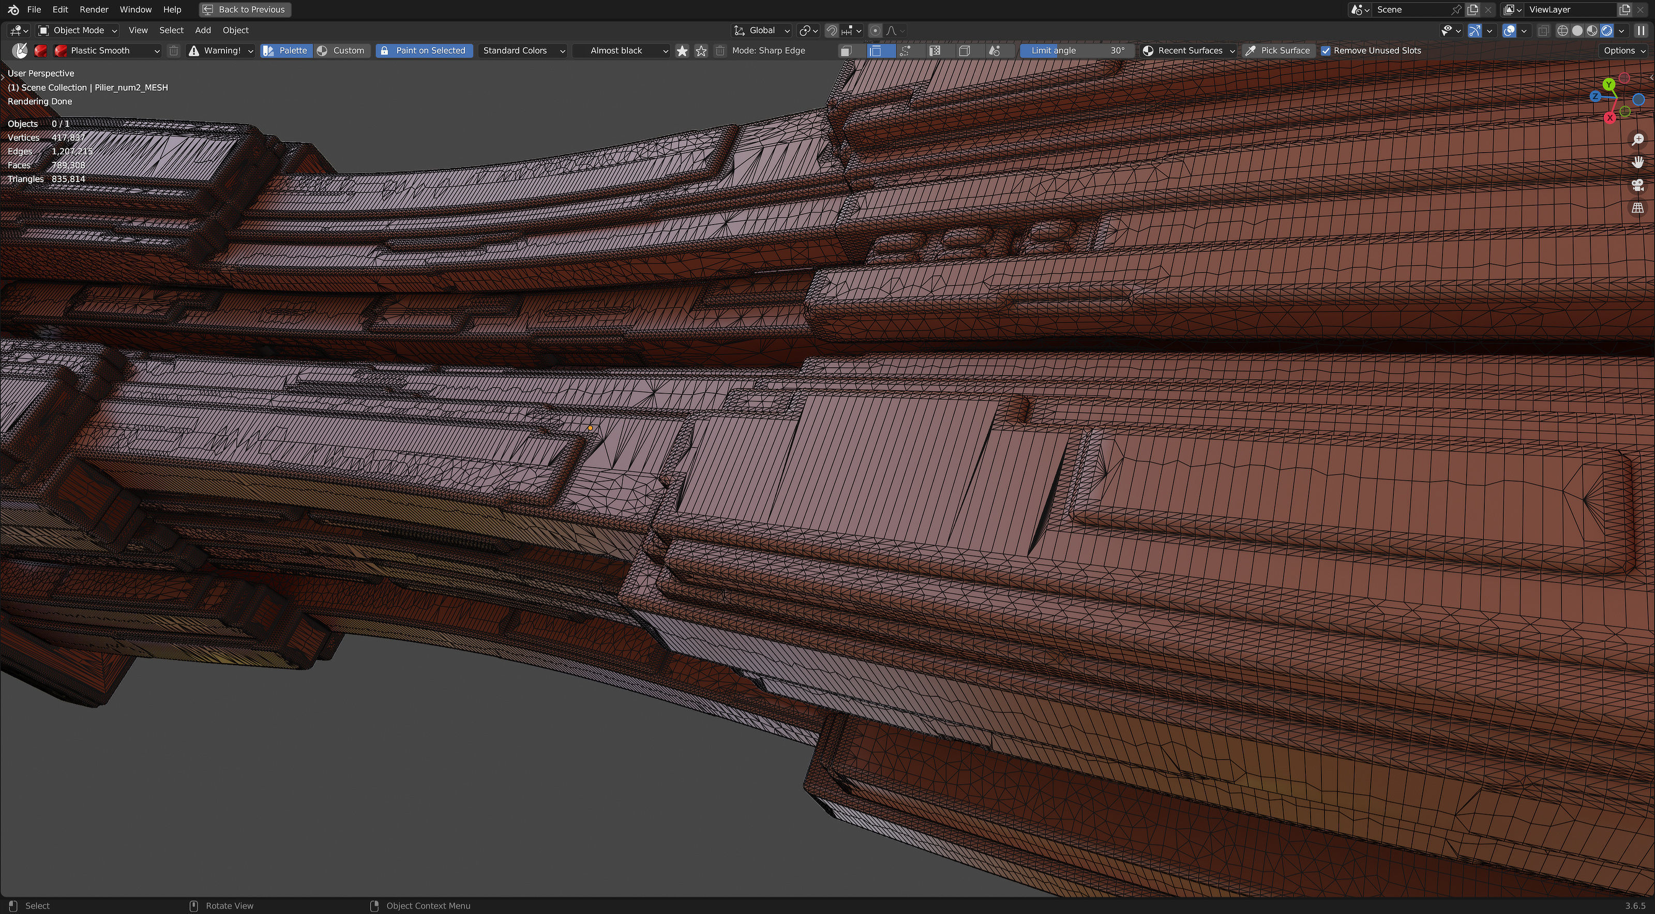
Task: Open the Standard Colors dropdown
Action: 522,51
